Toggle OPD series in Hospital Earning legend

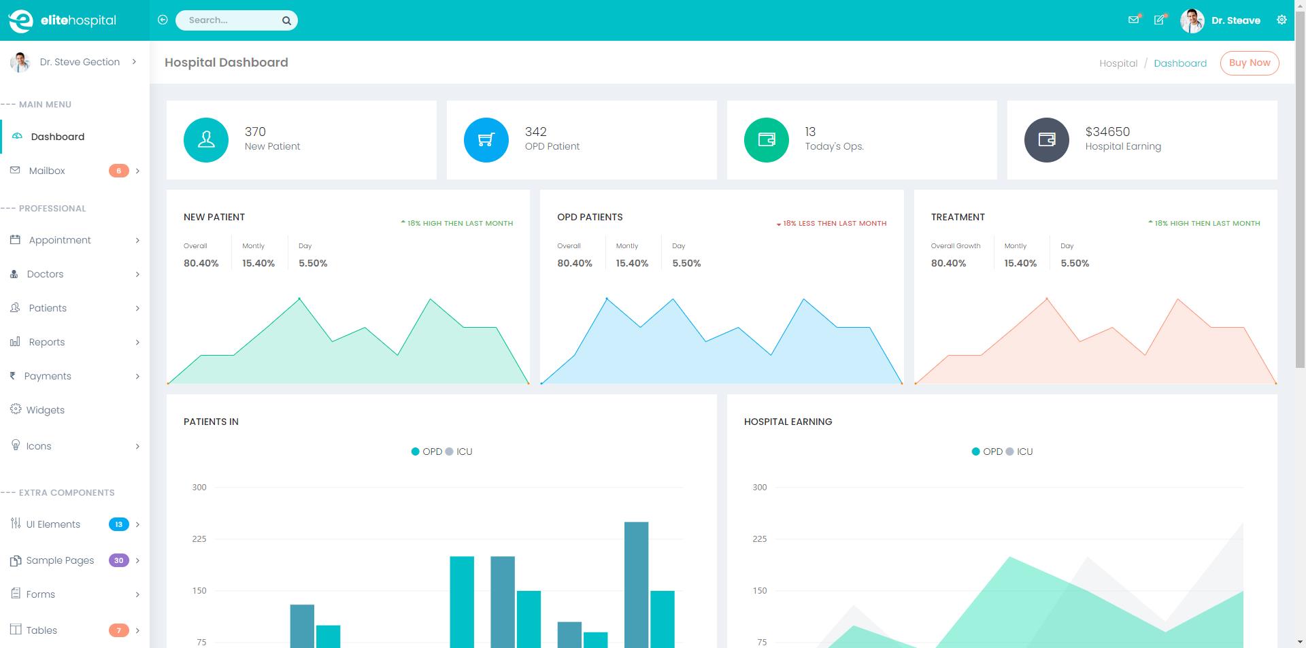(987, 451)
